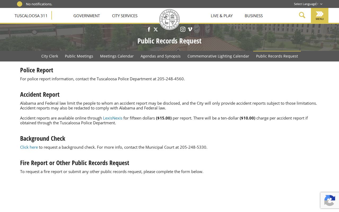The image size is (339, 212).
Task: Open the Government menu
Action: pos(87,16)
